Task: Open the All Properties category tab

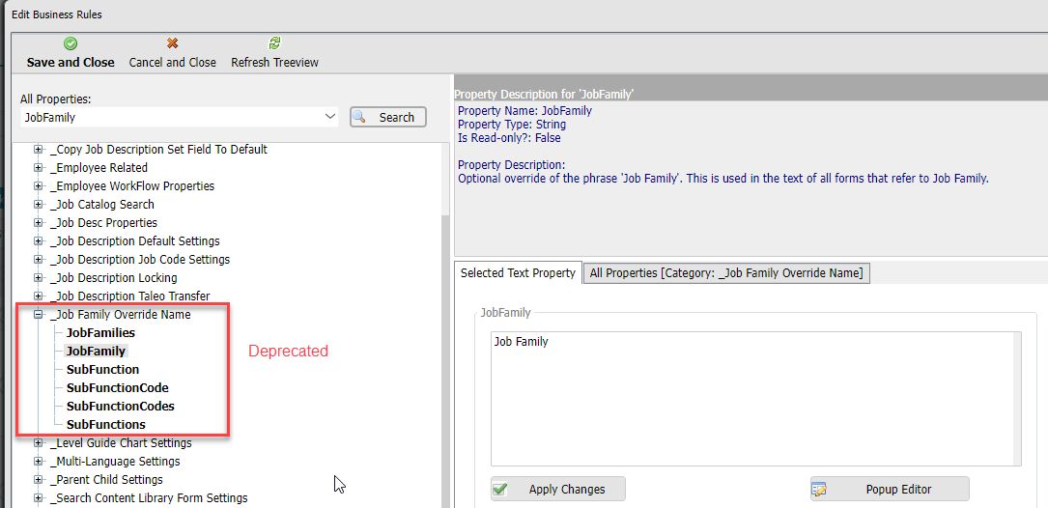Action: (725, 273)
